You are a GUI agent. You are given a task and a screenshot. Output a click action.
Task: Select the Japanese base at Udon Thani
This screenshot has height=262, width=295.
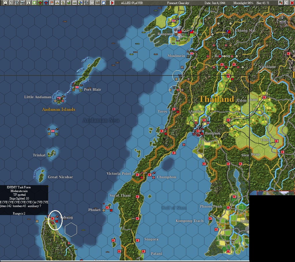pos(264,97)
